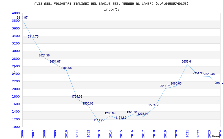Click the 2654.67 data label

[55, 61]
